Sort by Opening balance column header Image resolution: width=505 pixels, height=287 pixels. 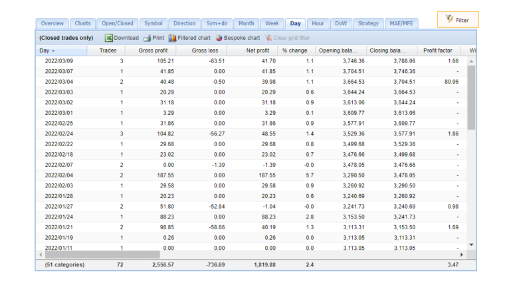341,50
